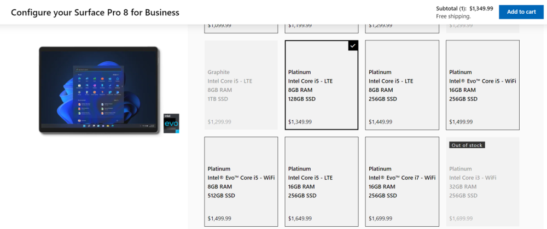
Task: Click the Configure your Surface Pro 8 heading
Action: pyautogui.click(x=95, y=12)
